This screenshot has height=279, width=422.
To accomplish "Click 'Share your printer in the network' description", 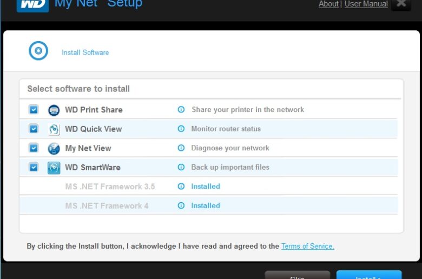I will pos(248,110).
